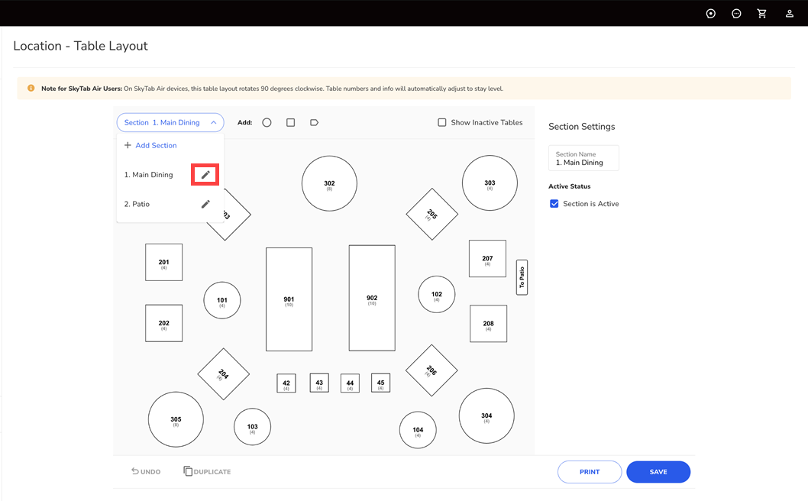Image resolution: width=808 pixels, height=501 pixels.
Task: Uncheck Section is Active checkbox
Action: [554, 204]
